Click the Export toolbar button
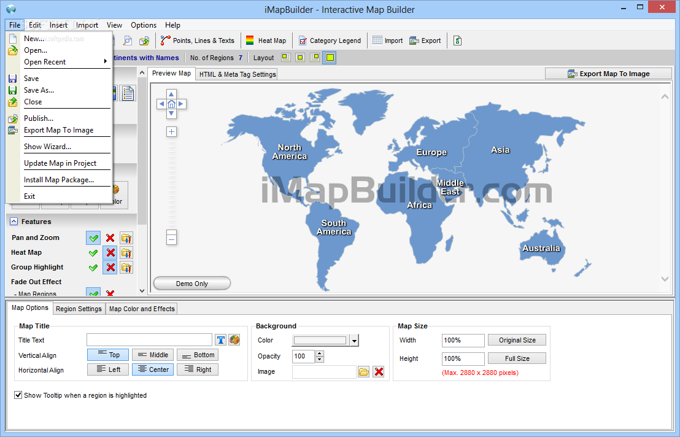 point(425,41)
